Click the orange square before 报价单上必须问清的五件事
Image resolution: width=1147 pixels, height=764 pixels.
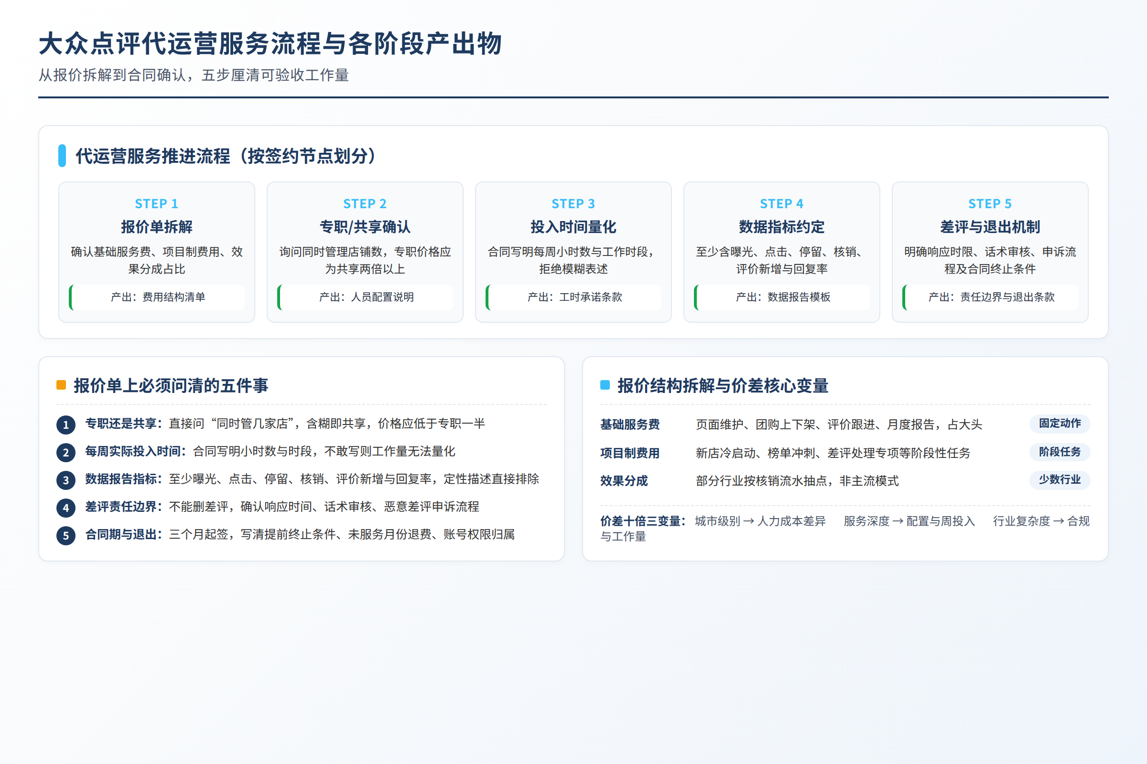tap(61, 385)
